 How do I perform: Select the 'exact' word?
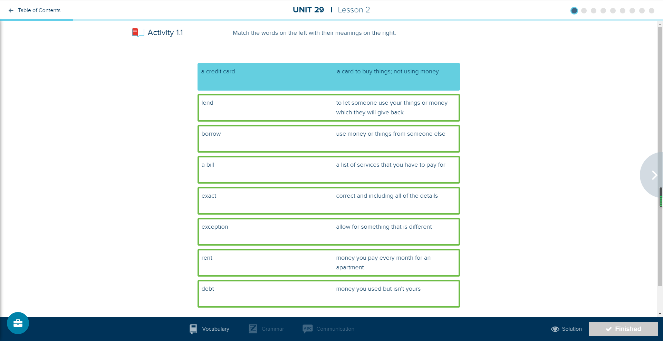(209, 196)
